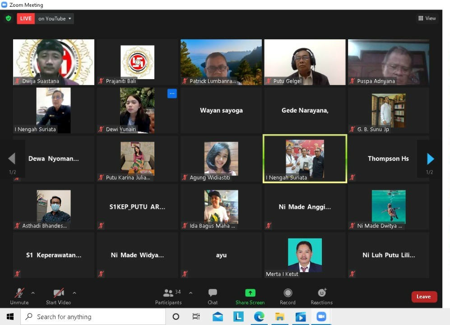The width and height of the screenshot is (450, 325).
Task: Expand audio options arrow beside Unmute
Action: pyautogui.click(x=33, y=293)
